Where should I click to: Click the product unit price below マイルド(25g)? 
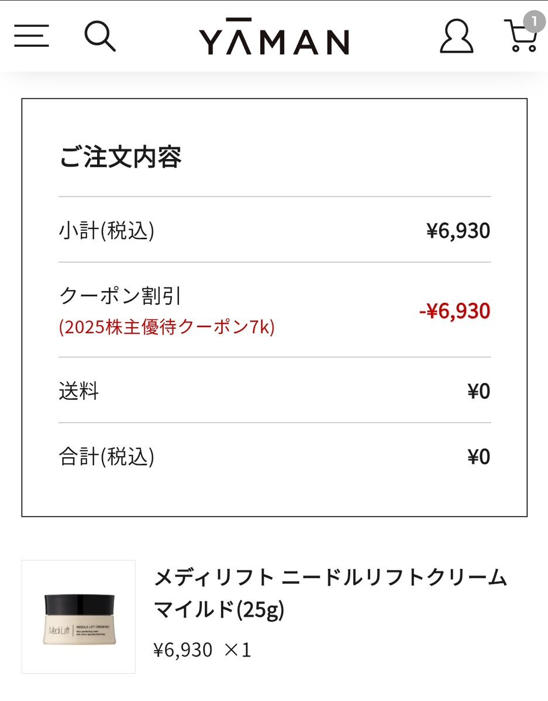[x=182, y=650]
